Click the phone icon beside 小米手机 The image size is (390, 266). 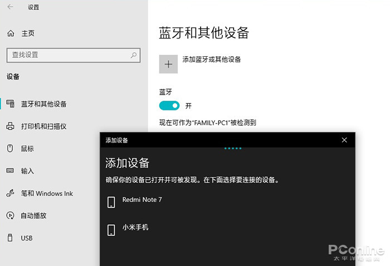coord(111,230)
